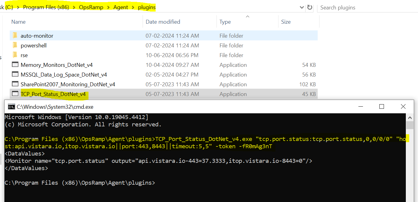
Task: Select the auto-monitor folder name
Action: point(37,36)
